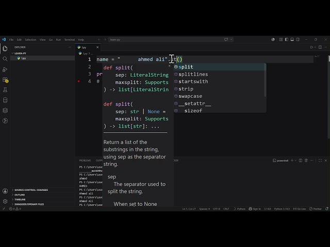The height and width of the screenshot is (247, 330).
Task: Open the Extensions view
Action: 5,80
